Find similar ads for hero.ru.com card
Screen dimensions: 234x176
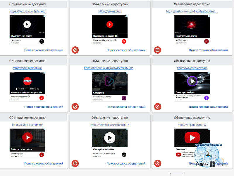tap(44, 50)
